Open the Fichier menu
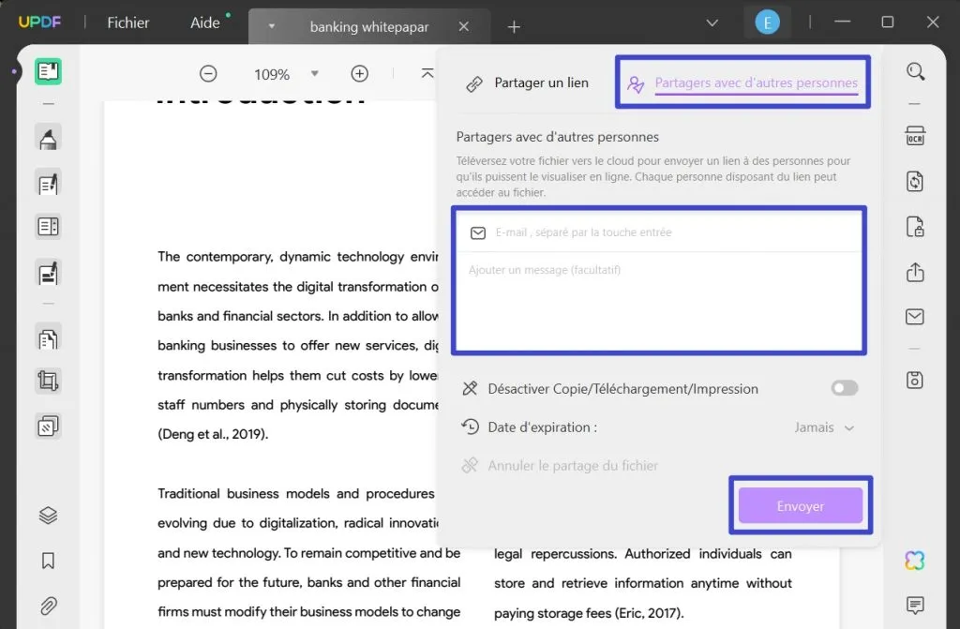This screenshot has width=960, height=629. [127, 22]
